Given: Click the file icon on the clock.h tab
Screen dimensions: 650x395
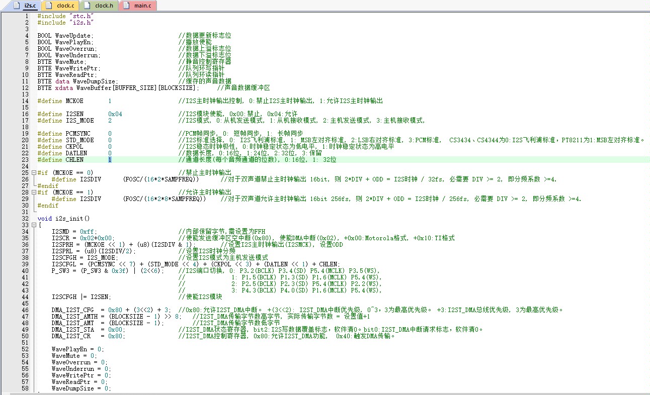Looking at the screenshot, I should tap(87, 6).
